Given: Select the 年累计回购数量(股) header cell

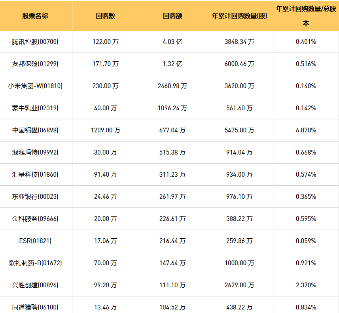Looking at the screenshot, I should pyautogui.click(x=239, y=16).
